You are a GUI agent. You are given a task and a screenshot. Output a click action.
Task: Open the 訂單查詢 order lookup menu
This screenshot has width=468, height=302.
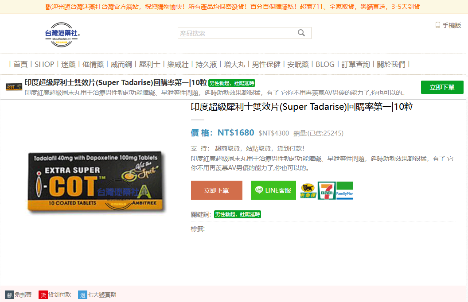tap(355, 64)
